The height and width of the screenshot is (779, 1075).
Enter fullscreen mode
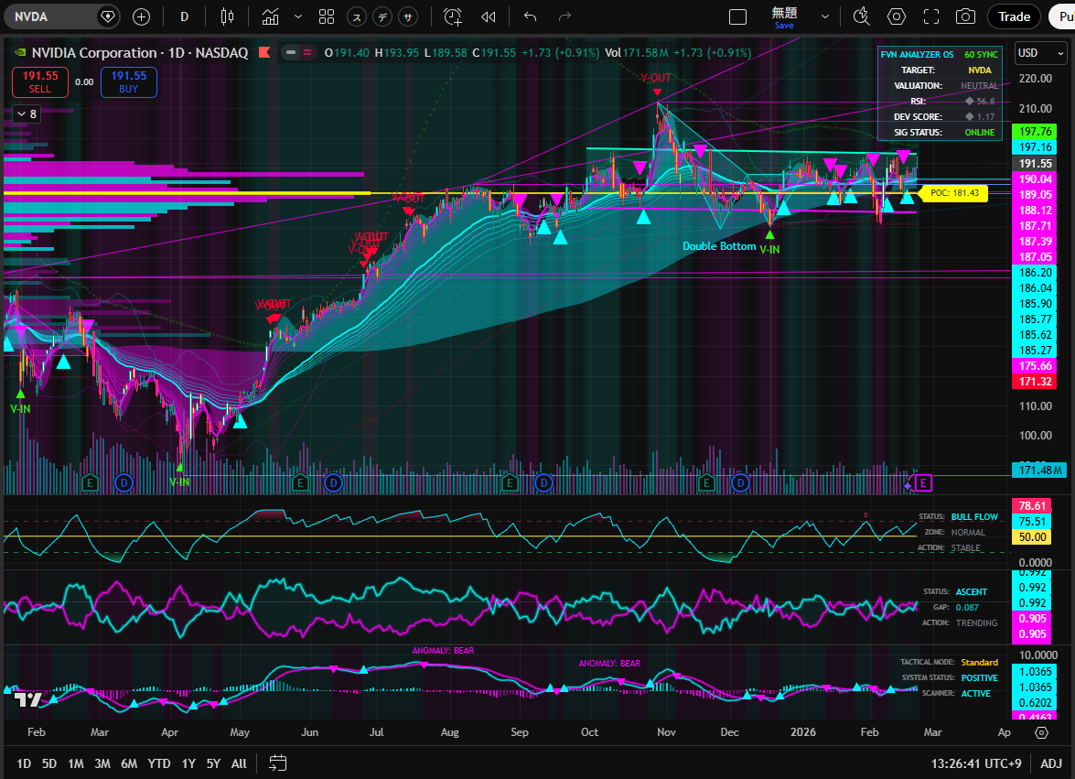931,17
